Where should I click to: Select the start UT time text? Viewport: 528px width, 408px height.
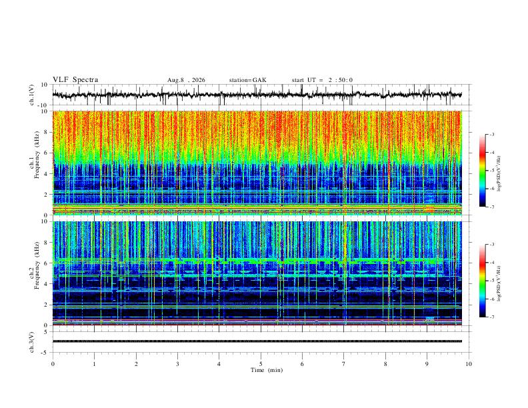(322, 80)
